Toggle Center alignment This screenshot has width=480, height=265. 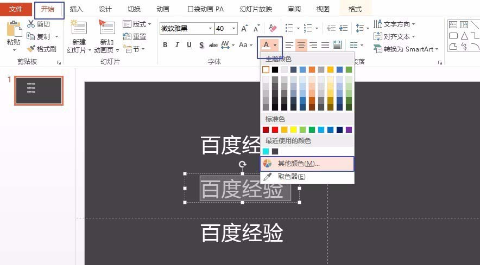click(x=301, y=45)
